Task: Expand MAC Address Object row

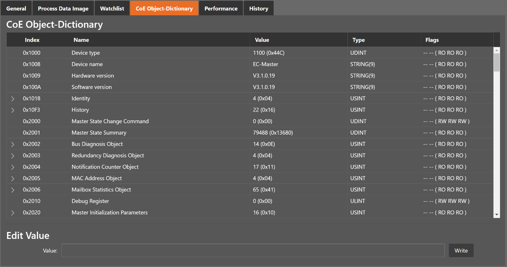Action: (13, 178)
